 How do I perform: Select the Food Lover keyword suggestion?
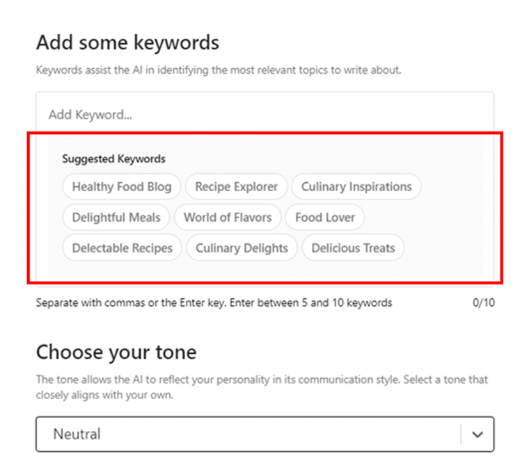[325, 218]
